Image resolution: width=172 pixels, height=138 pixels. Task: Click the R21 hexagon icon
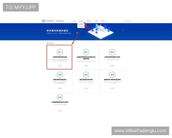point(86,52)
